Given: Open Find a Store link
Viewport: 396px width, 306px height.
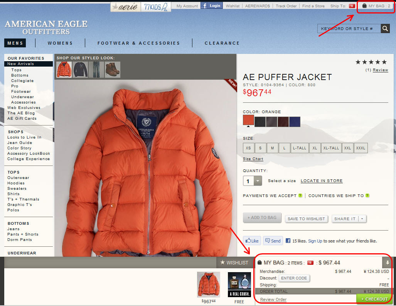Looking at the screenshot, I should tap(313, 6).
